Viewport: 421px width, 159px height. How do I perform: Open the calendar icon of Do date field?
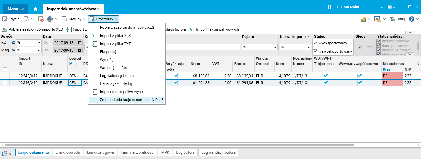(80, 50)
